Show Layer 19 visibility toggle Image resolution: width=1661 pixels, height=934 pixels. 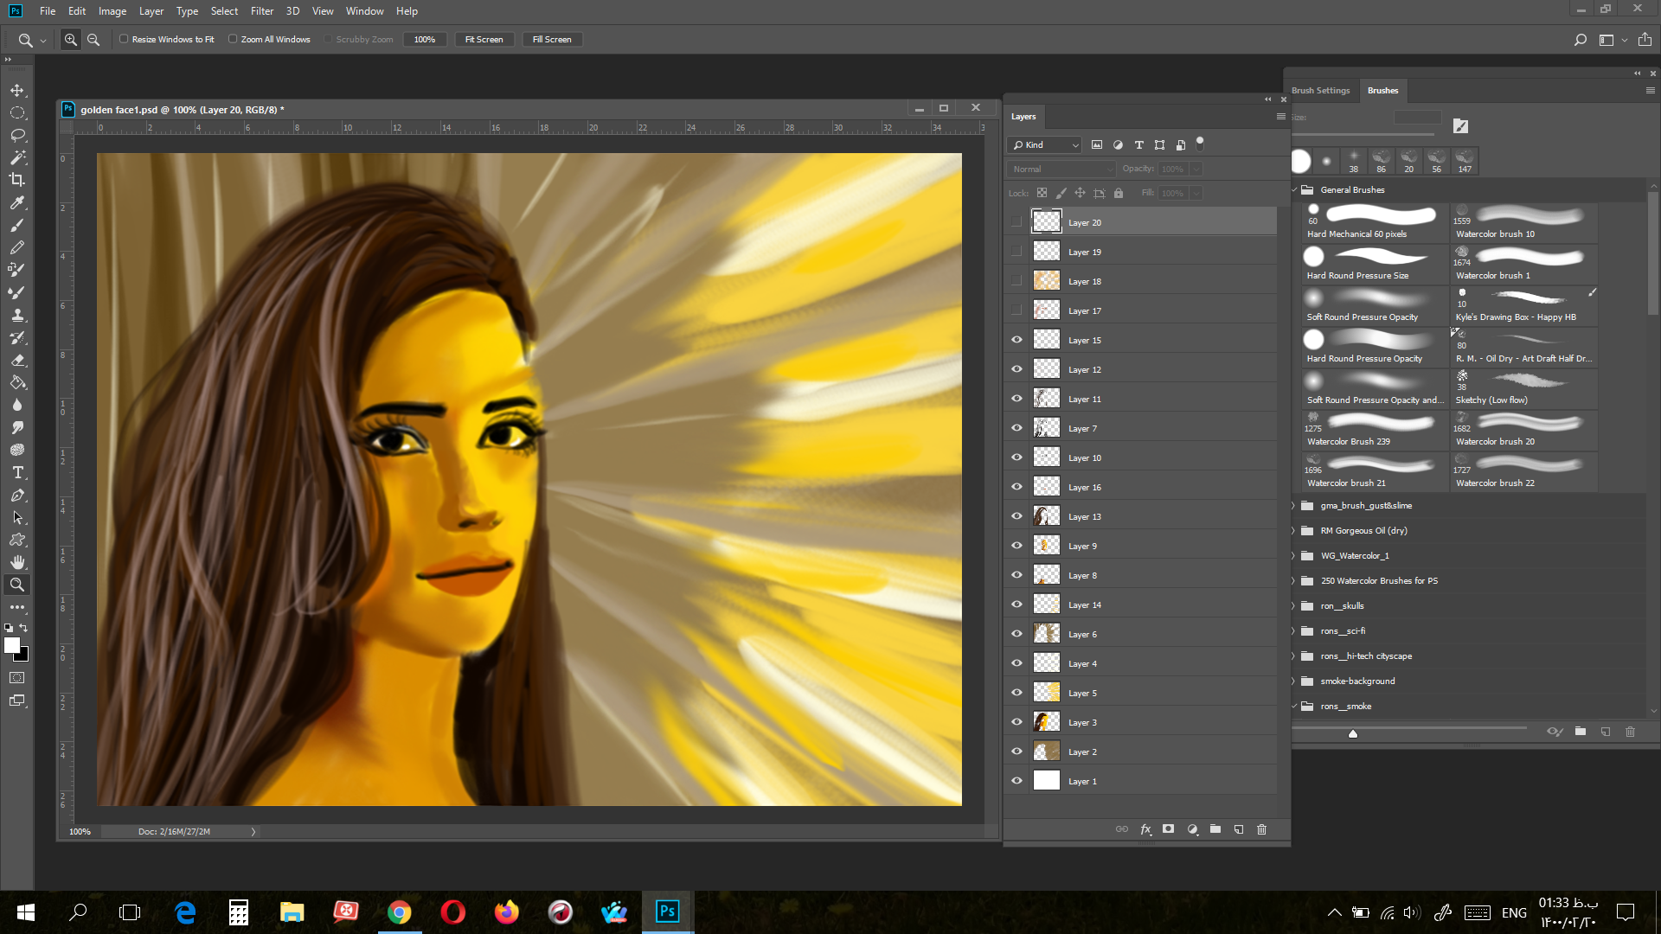(x=1016, y=252)
